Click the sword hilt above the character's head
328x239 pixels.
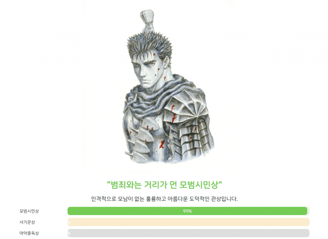[148, 20]
